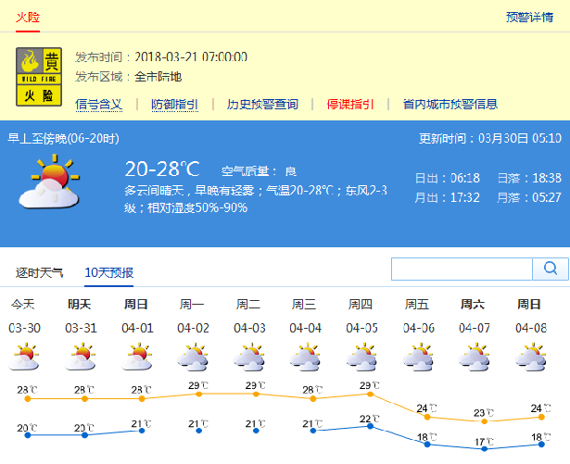
Task: Click the weather icon for 03-31
Action: tap(81, 357)
